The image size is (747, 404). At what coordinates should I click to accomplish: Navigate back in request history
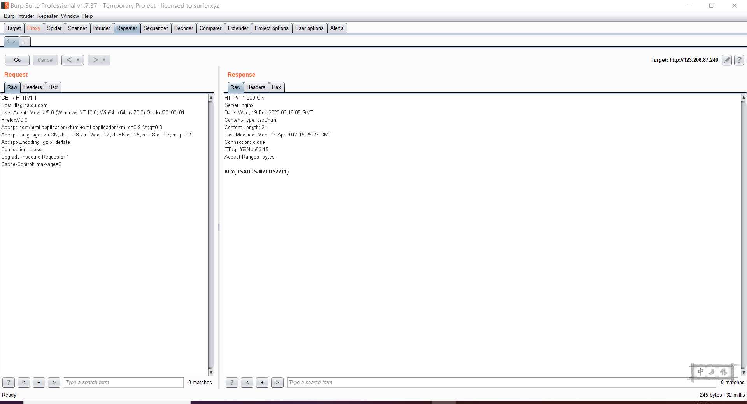click(x=69, y=60)
